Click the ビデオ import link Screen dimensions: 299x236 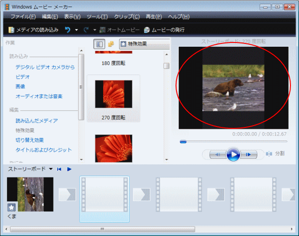tap(23, 77)
